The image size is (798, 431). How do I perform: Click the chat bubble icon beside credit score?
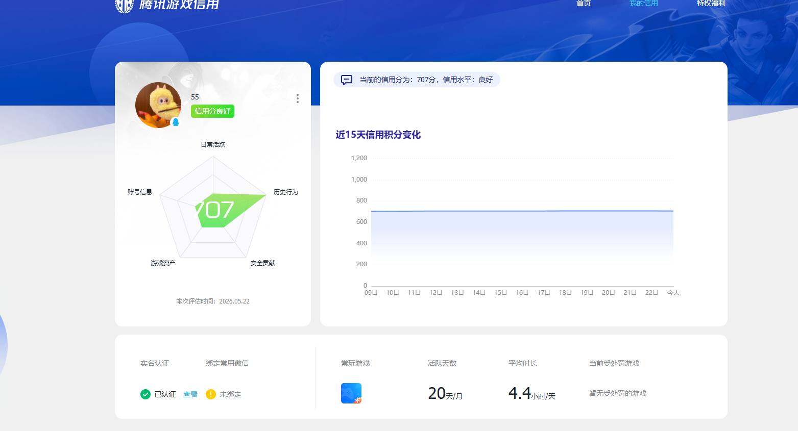[347, 80]
